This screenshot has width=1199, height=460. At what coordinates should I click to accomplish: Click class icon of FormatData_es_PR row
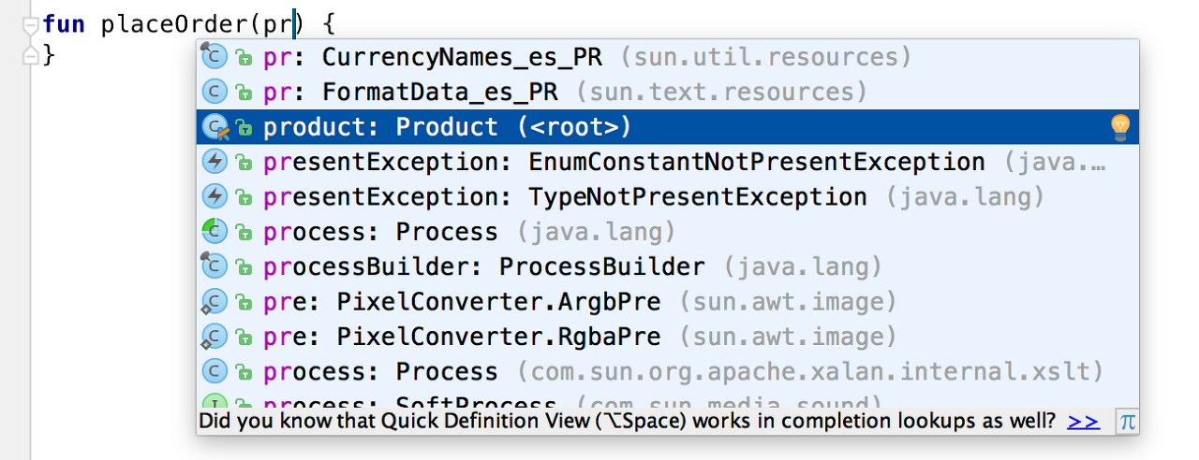coord(215,92)
